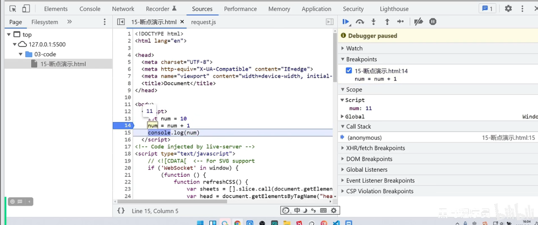Expand Global Listeners section
Image resolution: width=538 pixels, height=225 pixels.
pyautogui.click(x=438, y=169)
